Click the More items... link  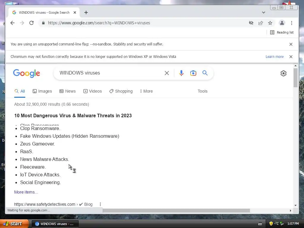pos(26,192)
